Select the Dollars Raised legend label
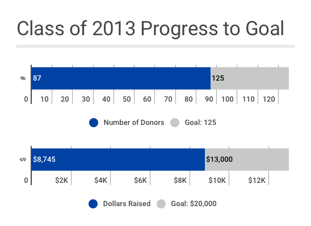The width and height of the screenshot is (311, 226). (x=127, y=204)
